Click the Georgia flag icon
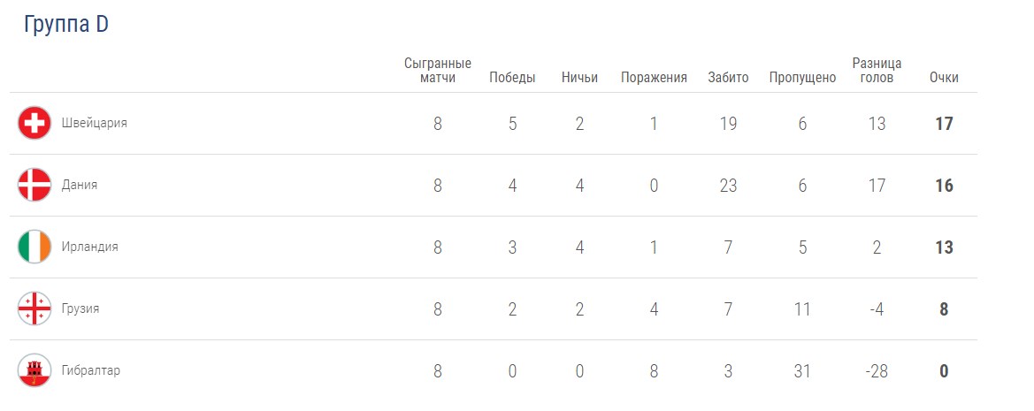The image size is (1034, 411). (x=34, y=308)
